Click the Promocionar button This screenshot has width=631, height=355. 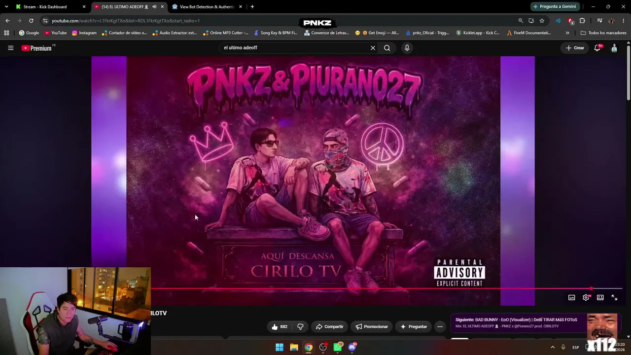point(372,326)
